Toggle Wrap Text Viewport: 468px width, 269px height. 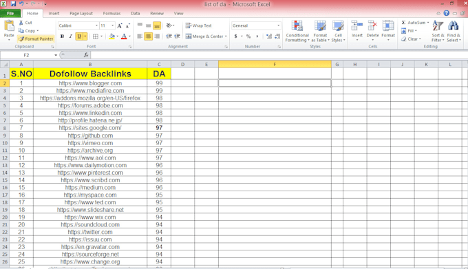pyautogui.click(x=198, y=25)
